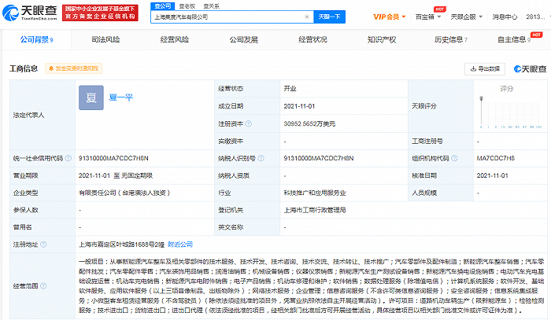
Task: Click the 登记机关 value 上海市工商行政管理局
Action: [x=315, y=210]
